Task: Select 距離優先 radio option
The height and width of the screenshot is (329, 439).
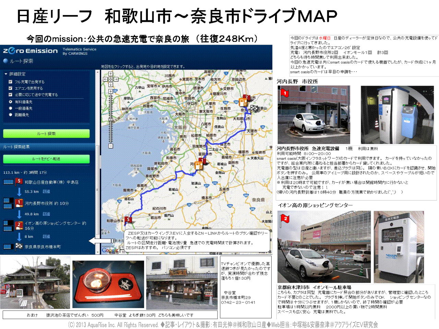Action: coord(10,115)
